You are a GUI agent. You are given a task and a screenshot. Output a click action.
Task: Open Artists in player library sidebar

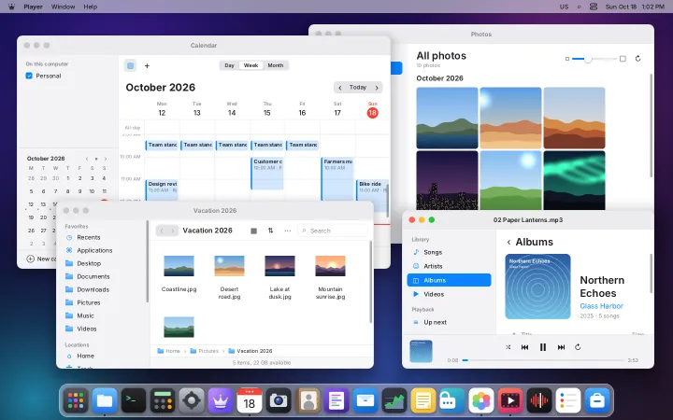click(x=449, y=266)
